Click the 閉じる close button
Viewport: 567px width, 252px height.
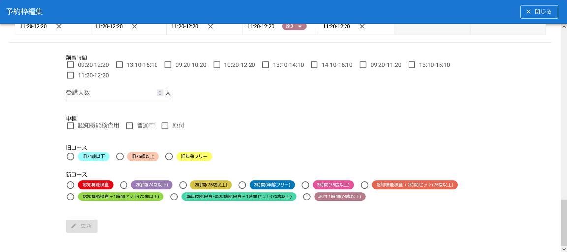(539, 12)
